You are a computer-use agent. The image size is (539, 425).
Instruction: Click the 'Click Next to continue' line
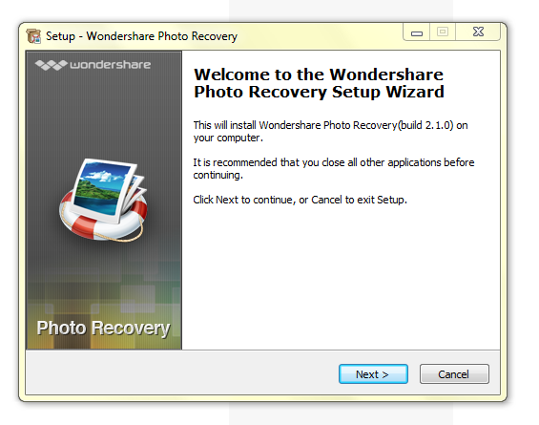point(300,200)
